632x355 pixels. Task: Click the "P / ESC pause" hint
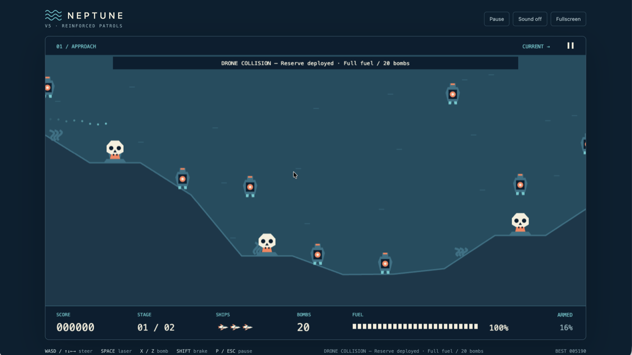point(234,351)
